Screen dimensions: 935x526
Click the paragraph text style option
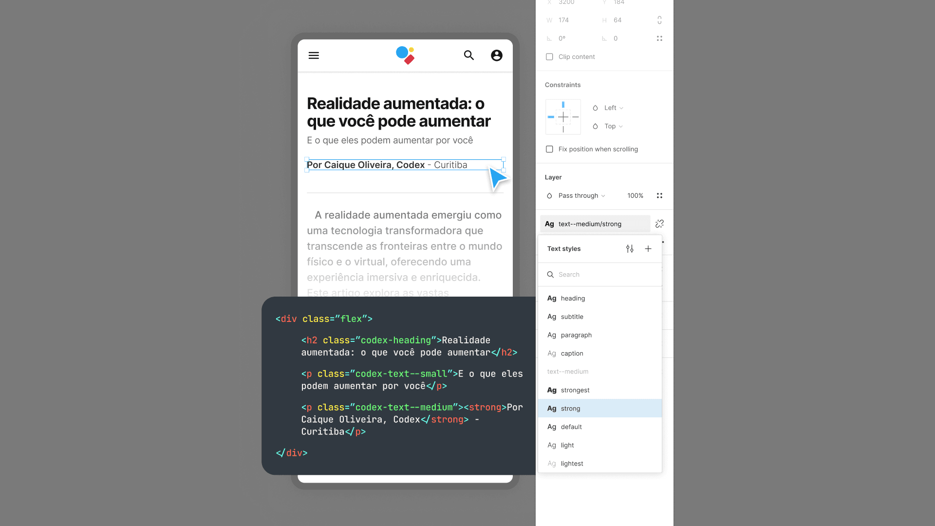click(576, 335)
